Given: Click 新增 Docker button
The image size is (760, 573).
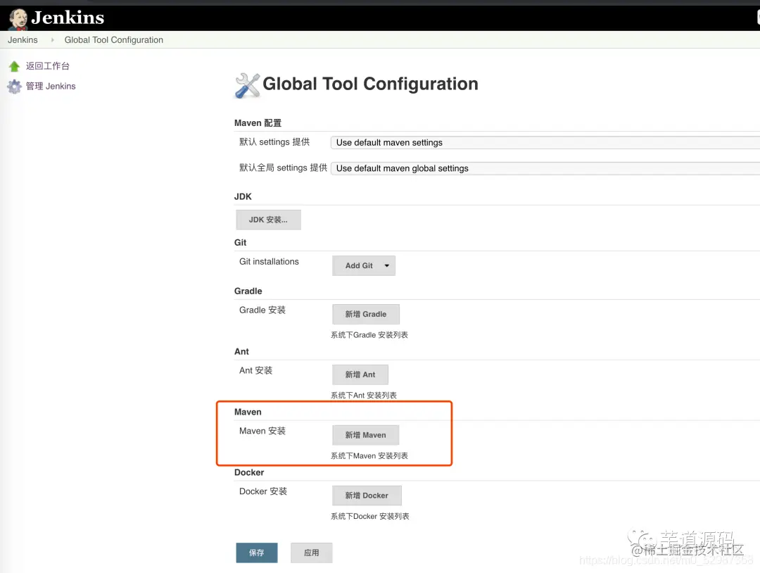Looking at the screenshot, I should pyautogui.click(x=367, y=496).
